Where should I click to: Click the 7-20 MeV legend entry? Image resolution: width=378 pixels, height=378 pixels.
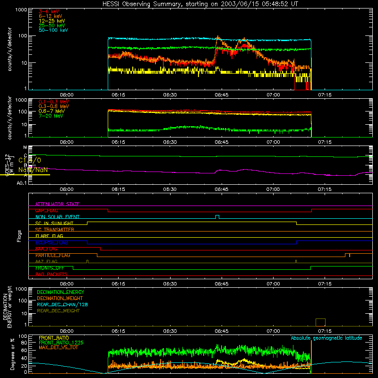tap(51, 116)
